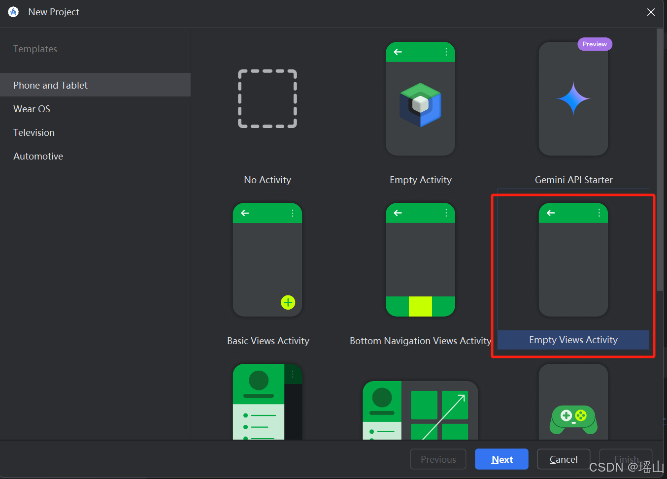
Task: Click the Previous button
Action: pyautogui.click(x=438, y=459)
